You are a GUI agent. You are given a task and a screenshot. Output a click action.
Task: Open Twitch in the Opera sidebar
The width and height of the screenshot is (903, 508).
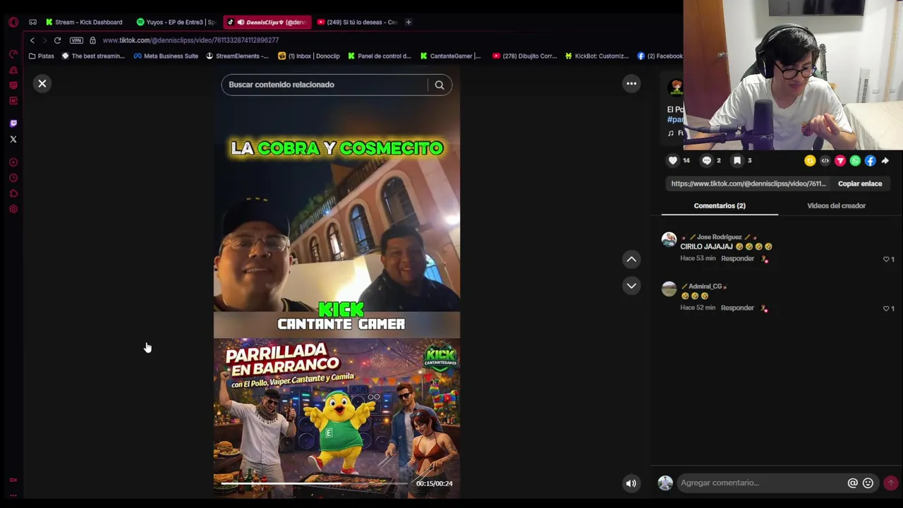pos(13,123)
